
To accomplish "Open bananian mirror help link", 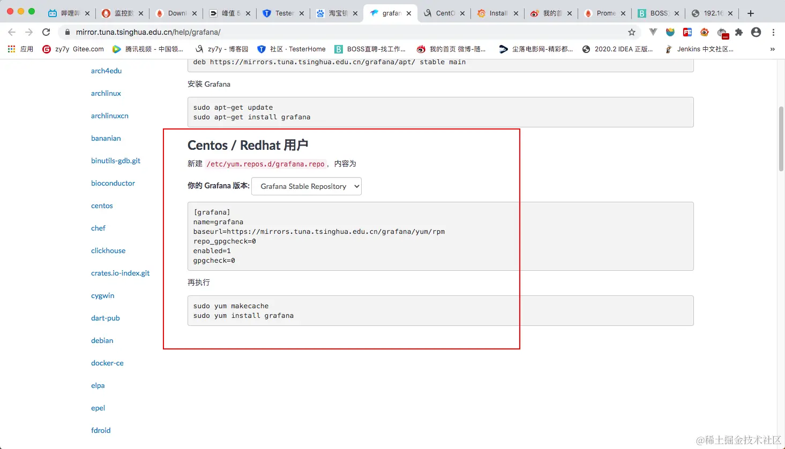I will point(106,138).
